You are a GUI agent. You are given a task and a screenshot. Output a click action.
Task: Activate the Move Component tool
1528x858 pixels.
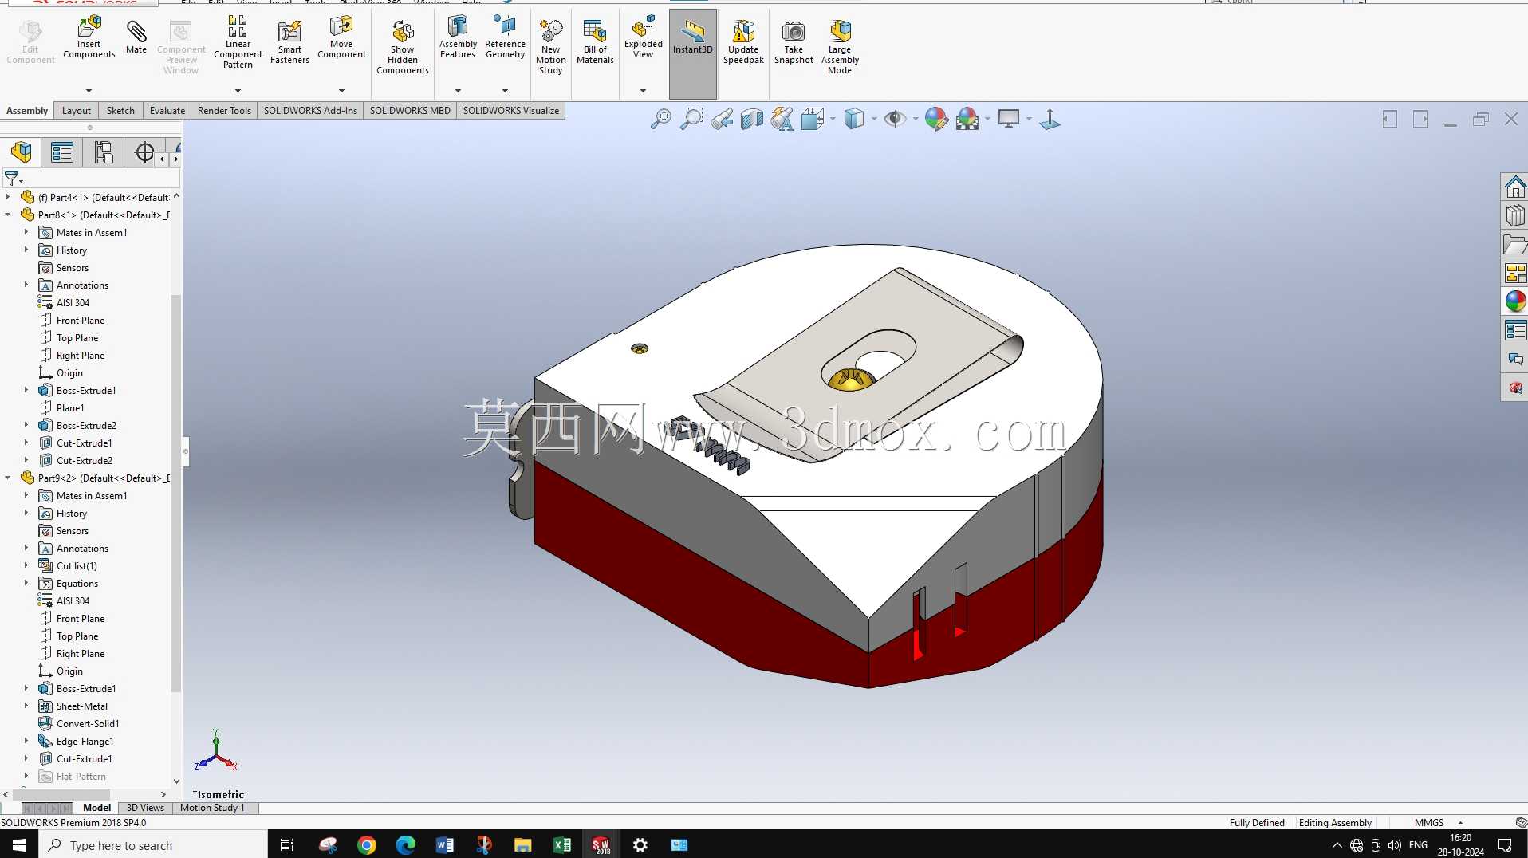tap(341, 37)
